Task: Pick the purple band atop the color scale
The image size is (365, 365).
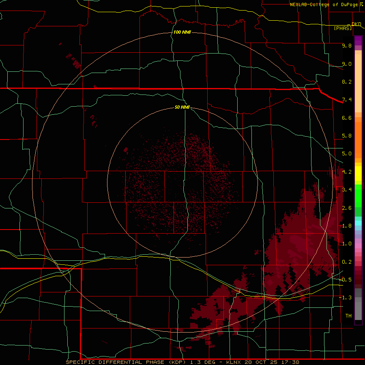Action: click(x=358, y=41)
